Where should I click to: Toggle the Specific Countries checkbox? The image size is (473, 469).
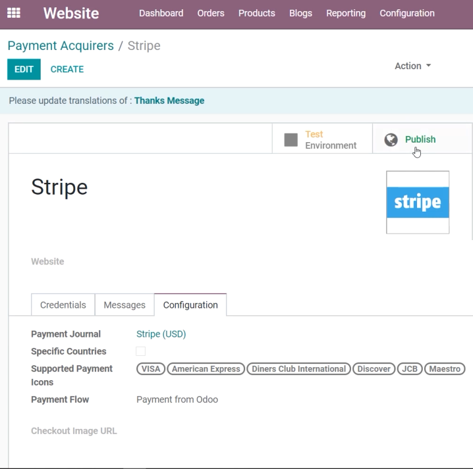(140, 351)
